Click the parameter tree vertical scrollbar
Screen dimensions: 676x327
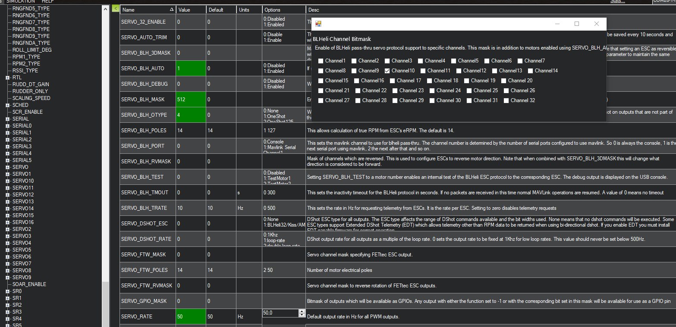point(106,172)
